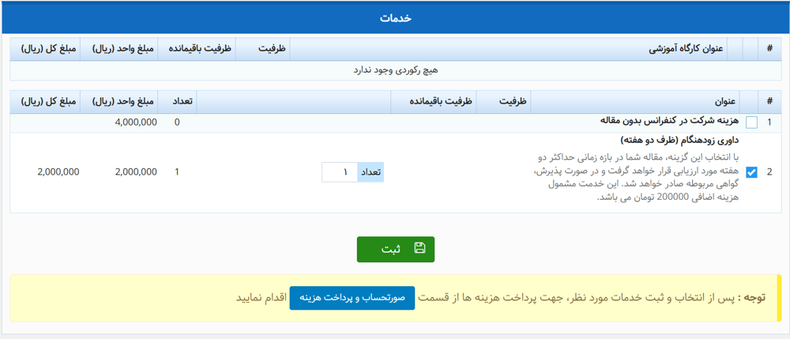Click row number 2 cell
The width and height of the screenshot is (790, 339).
(769, 172)
